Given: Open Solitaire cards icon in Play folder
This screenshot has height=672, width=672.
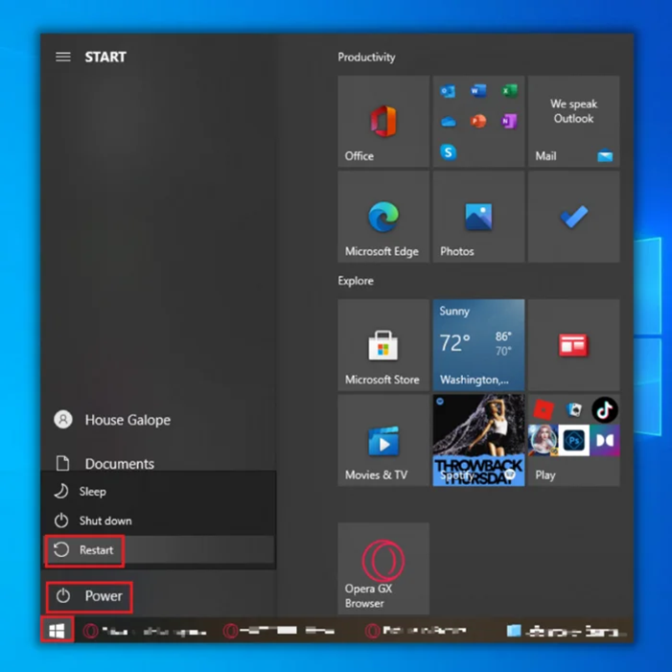Looking at the screenshot, I should 574,410.
